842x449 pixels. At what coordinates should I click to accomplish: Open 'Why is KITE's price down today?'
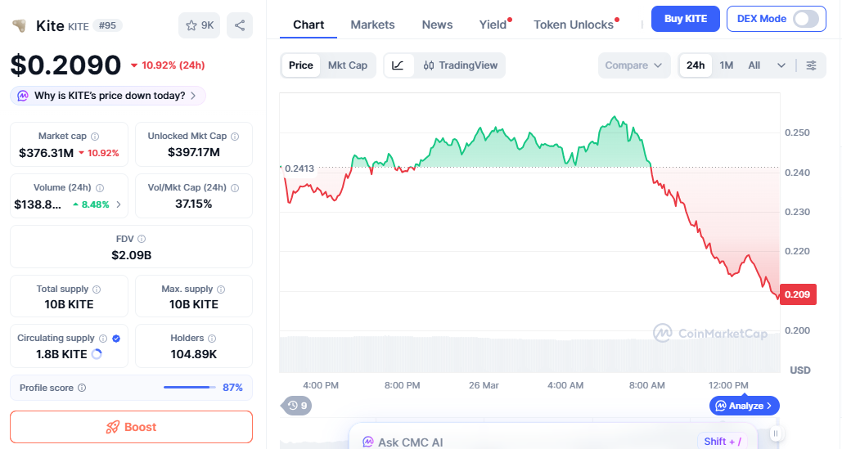pyautogui.click(x=109, y=96)
